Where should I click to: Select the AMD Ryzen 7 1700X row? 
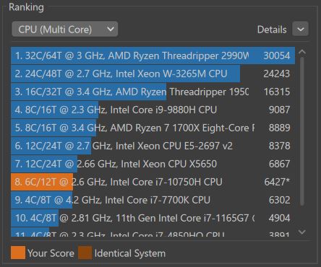pos(153,128)
